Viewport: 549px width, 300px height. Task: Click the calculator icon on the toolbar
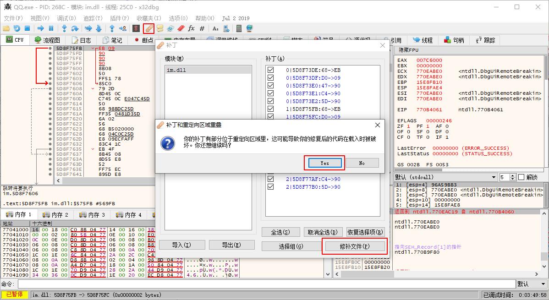tap(239, 28)
